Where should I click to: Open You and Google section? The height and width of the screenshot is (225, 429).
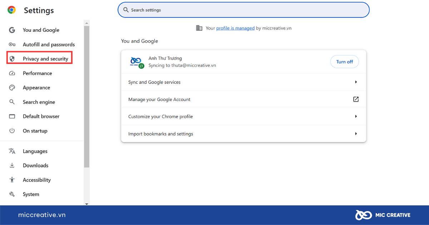(41, 30)
